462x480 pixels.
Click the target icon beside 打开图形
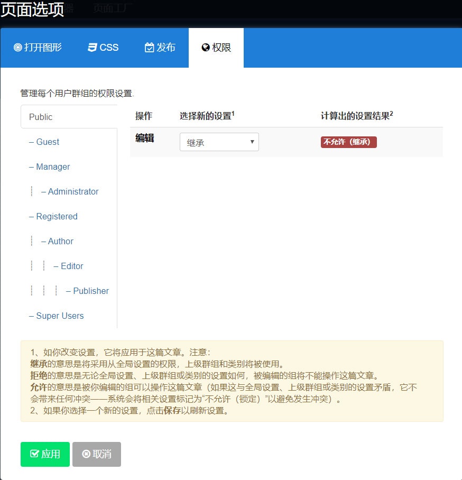point(18,48)
